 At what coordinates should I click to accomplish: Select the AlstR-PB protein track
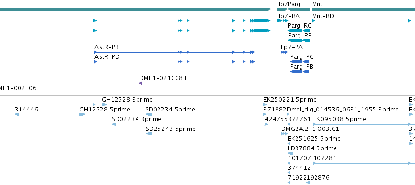point(175,52)
